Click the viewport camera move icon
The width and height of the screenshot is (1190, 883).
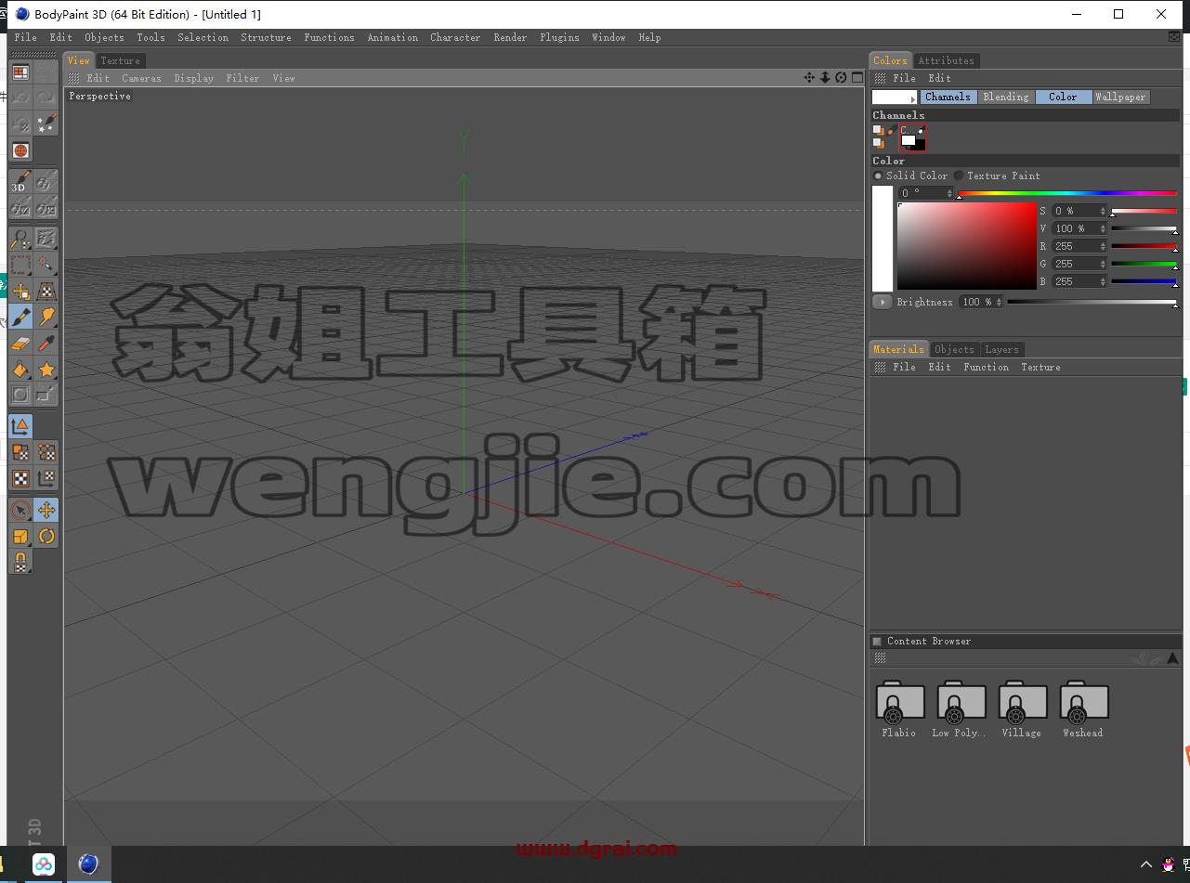point(809,78)
